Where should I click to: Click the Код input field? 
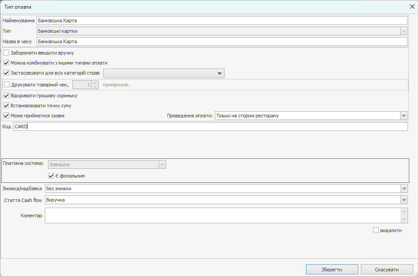tap(210, 127)
